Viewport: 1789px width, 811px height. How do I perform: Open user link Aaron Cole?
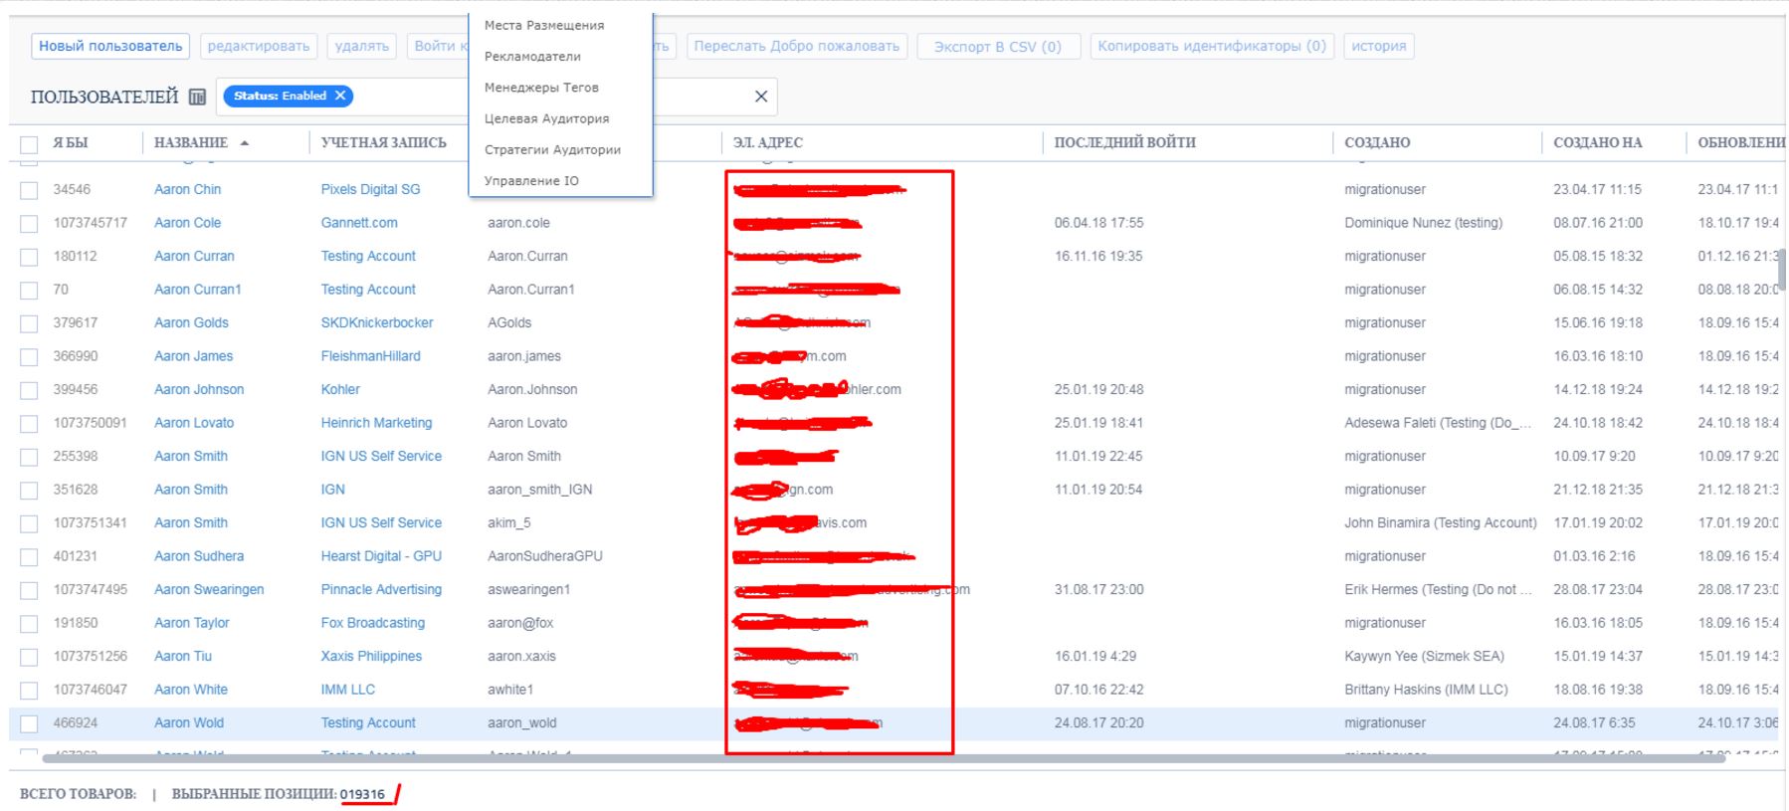click(188, 223)
